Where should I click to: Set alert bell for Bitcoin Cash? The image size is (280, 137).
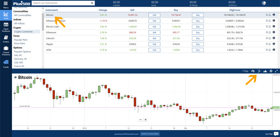[270, 27]
